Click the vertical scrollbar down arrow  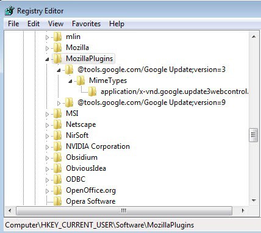point(254,201)
